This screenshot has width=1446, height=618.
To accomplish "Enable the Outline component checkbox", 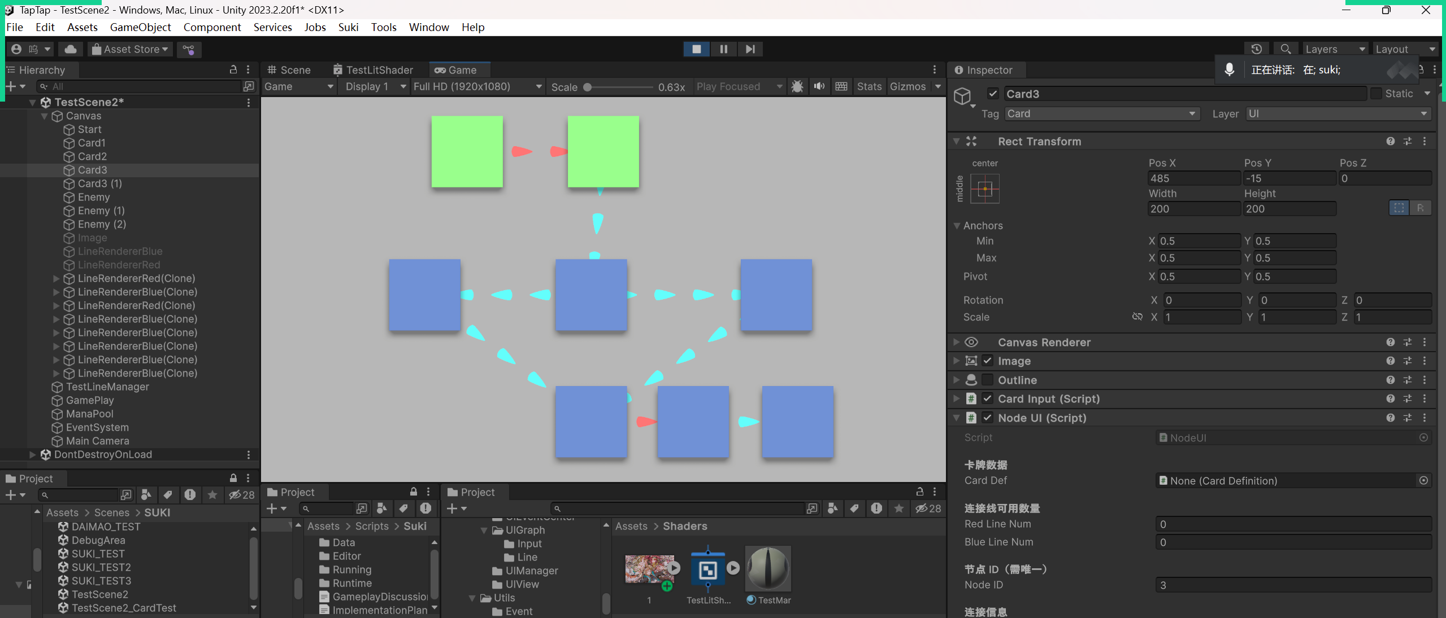I will click(x=987, y=380).
